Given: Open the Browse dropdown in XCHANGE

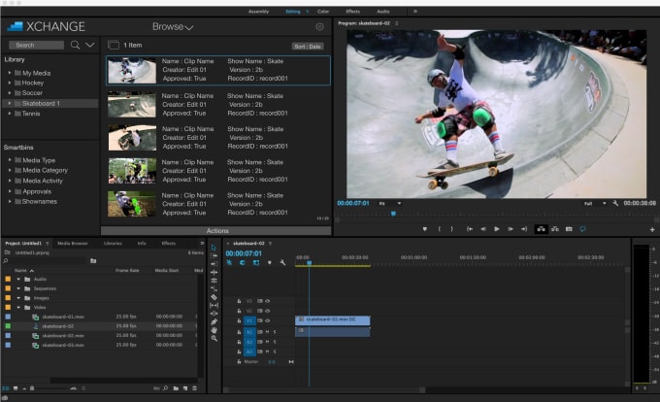Looking at the screenshot, I should pos(173,27).
